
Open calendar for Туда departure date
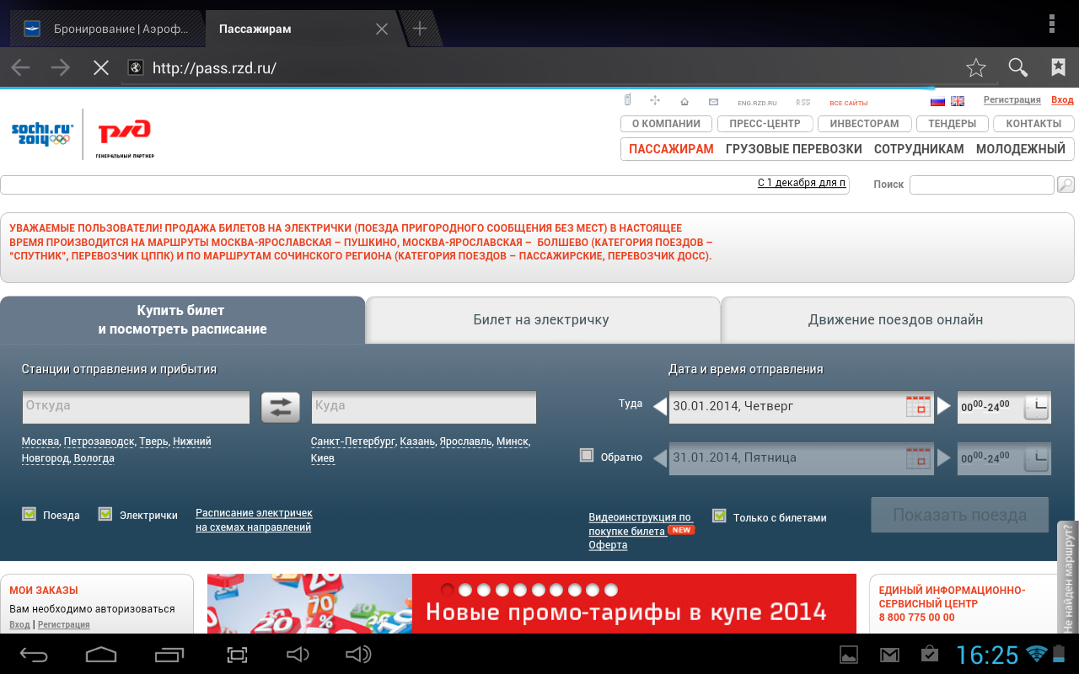917,406
